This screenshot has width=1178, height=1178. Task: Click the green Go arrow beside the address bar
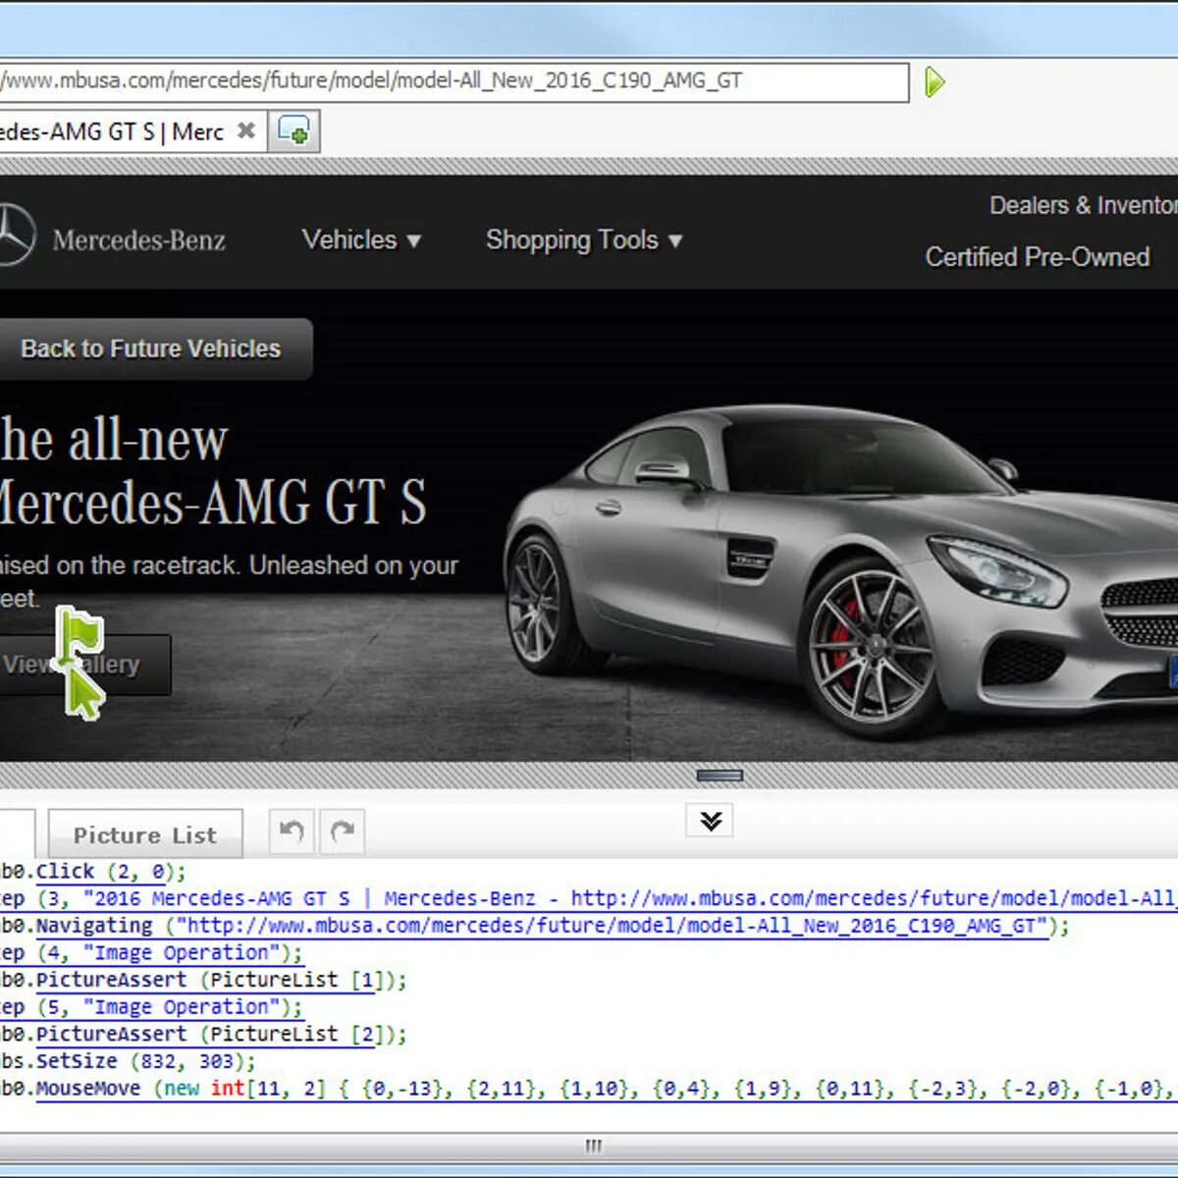934,82
